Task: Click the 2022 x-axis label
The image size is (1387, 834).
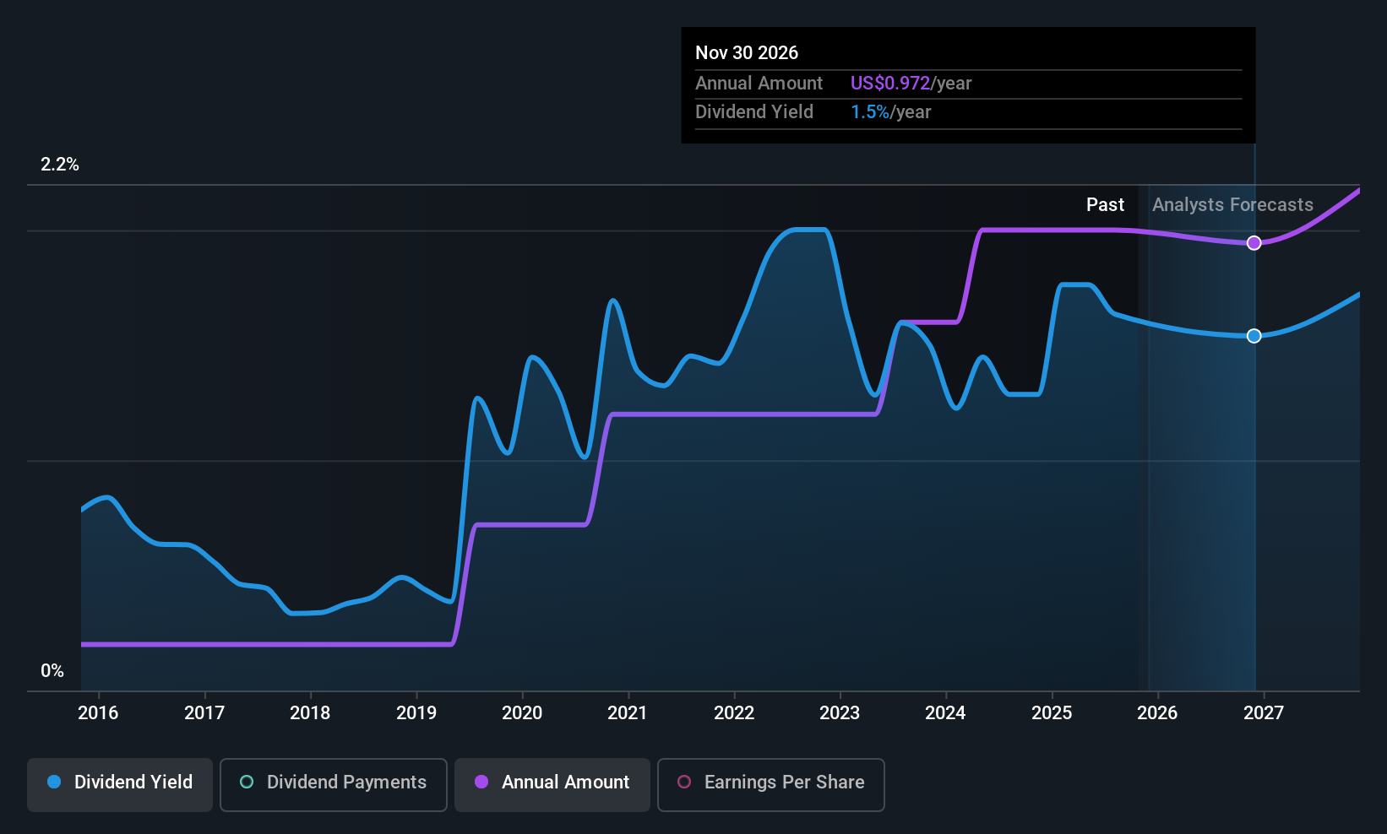Action: coord(734,713)
